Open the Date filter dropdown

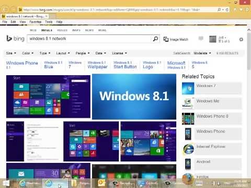click(100, 53)
